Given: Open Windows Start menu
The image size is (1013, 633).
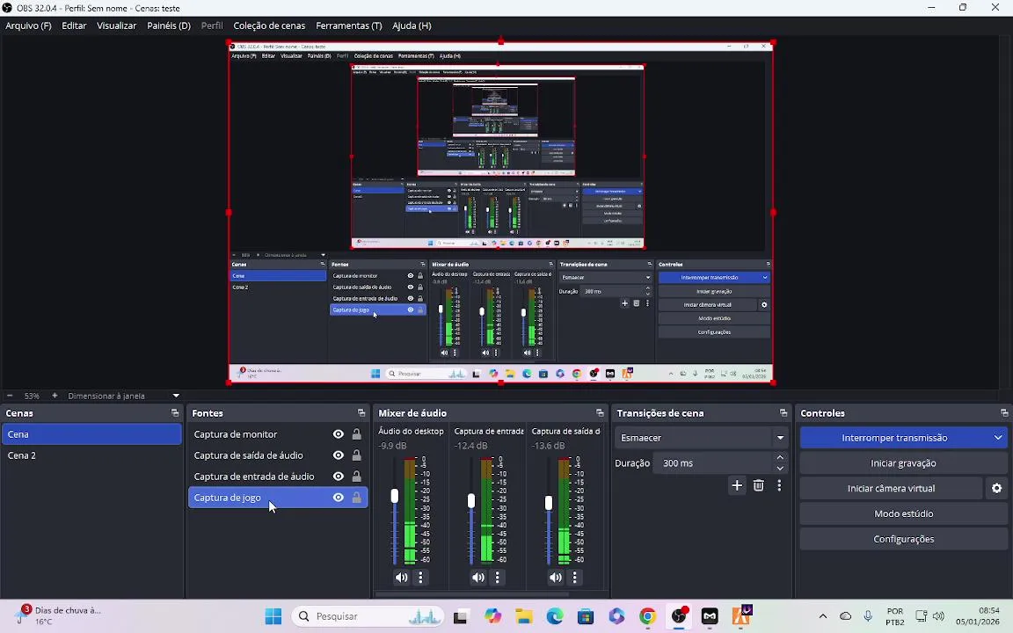Looking at the screenshot, I should tap(273, 616).
